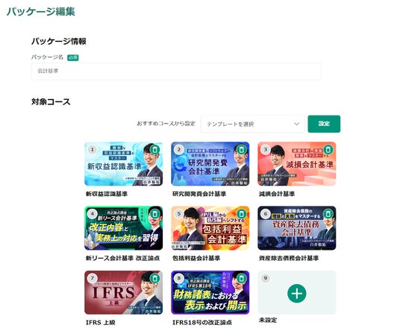Click trash icon on 減損会計基準 card
Viewport: 400px width, 331px height.
pos(328,150)
